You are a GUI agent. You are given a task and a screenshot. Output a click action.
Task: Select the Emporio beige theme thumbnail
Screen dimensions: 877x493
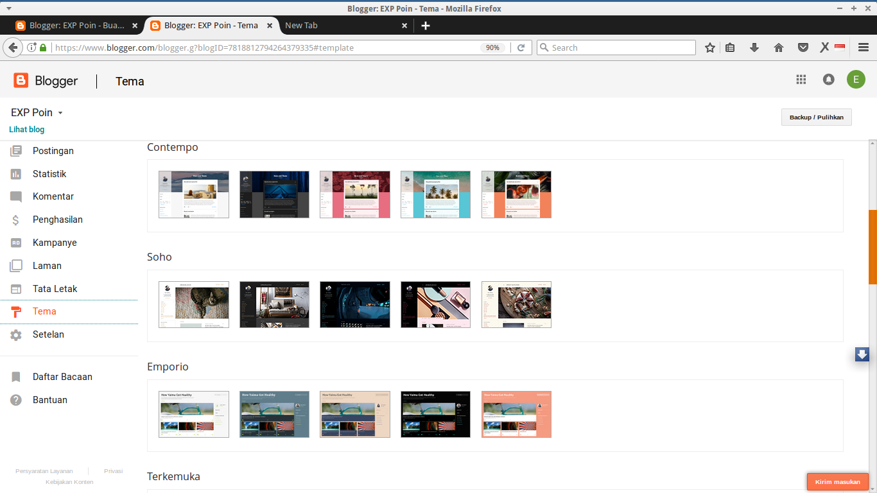pos(355,414)
